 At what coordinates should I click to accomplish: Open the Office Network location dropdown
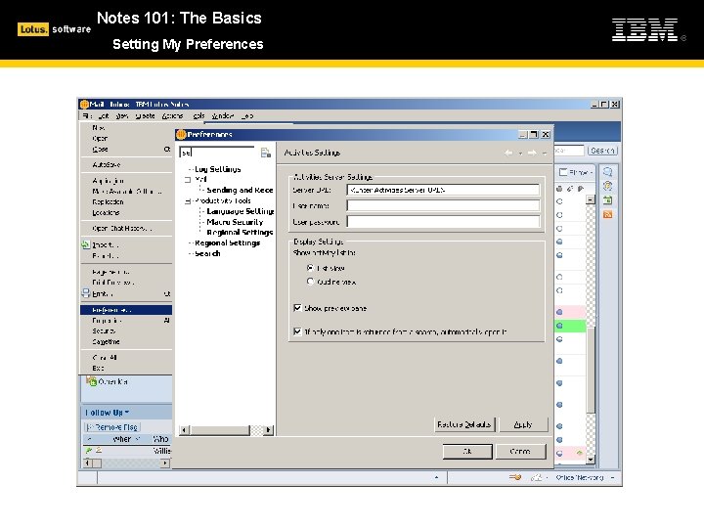click(x=613, y=477)
